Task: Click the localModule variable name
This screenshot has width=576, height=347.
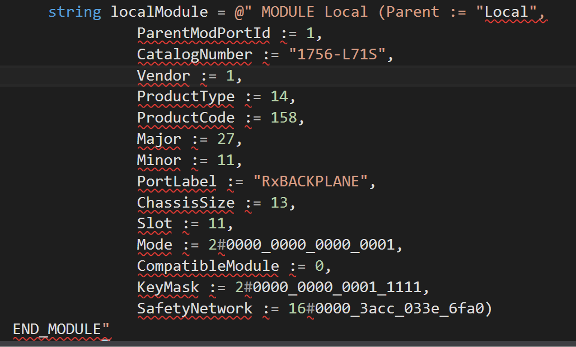Action: (x=160, y=12)
